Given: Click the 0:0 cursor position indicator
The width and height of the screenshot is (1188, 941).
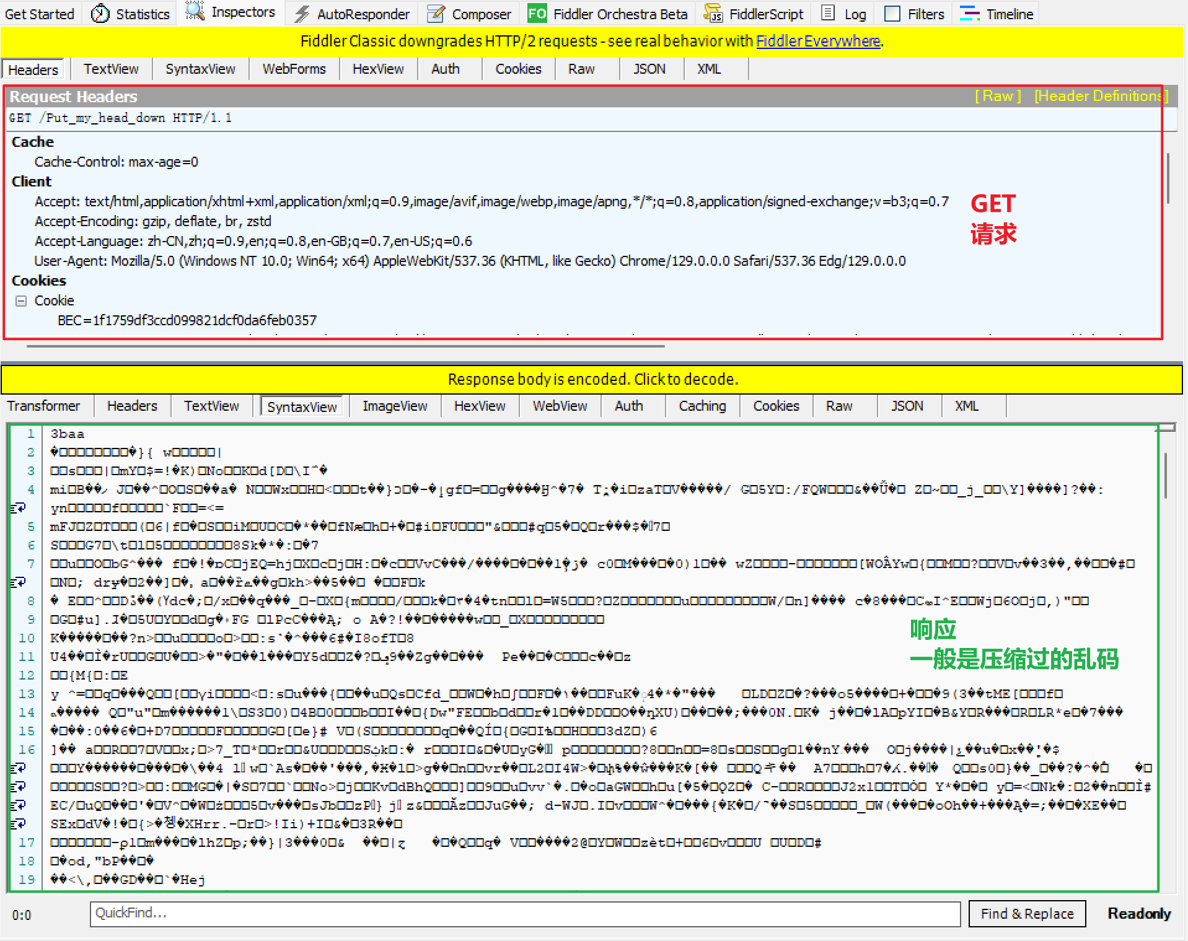Looking at the screenshot, I should pyautogui.click(x=22, y=915).
